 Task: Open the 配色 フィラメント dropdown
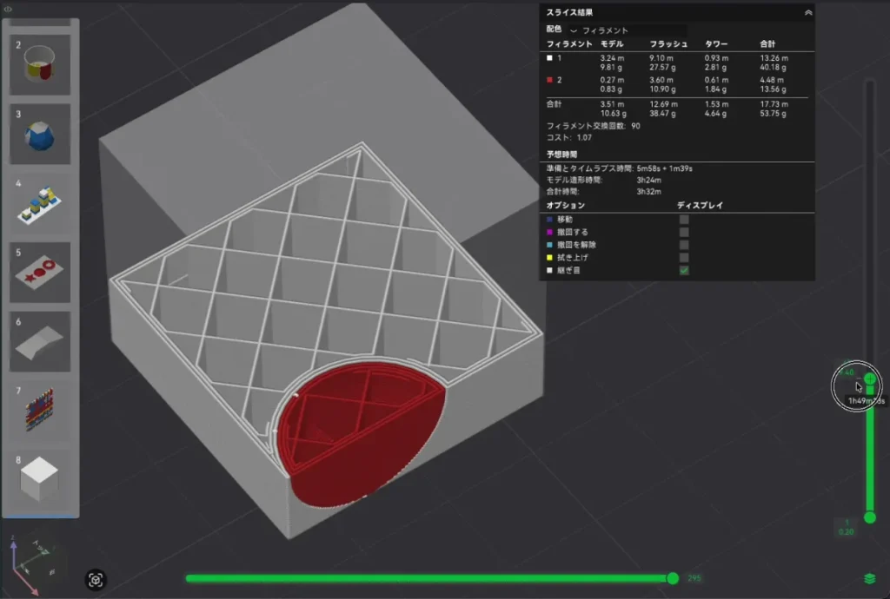(628, 30)
